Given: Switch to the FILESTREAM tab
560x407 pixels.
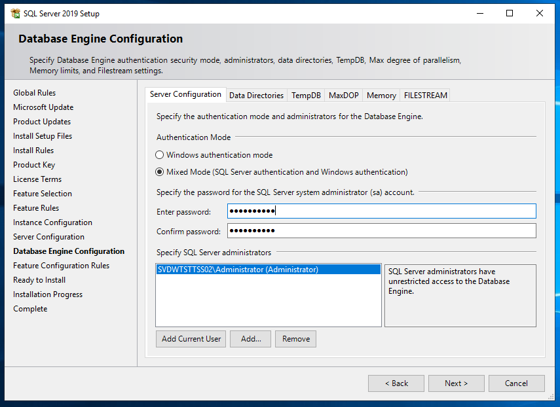Looking at the screenshot, I should click(425, 96).
